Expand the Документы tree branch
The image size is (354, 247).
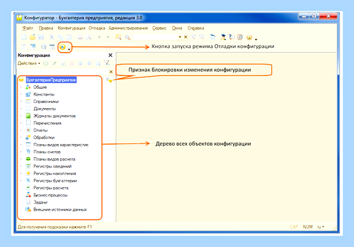click(x=21, y=109)
